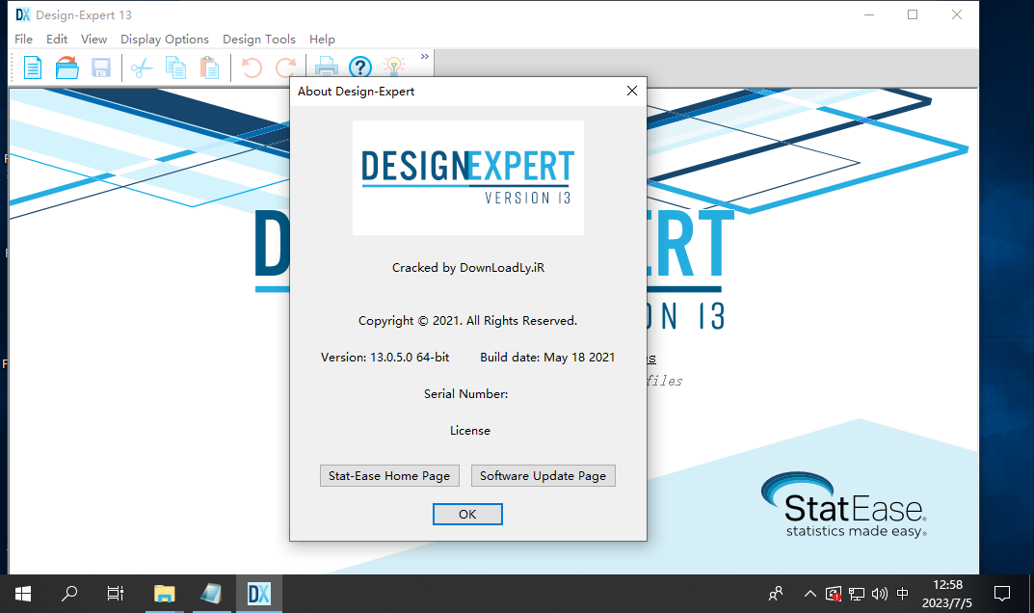Image resolution: width=1034 pixels, height=613 pixels.
Task: Click the Design-Expert DX taskbar icon
Action: tap(259, 594)
